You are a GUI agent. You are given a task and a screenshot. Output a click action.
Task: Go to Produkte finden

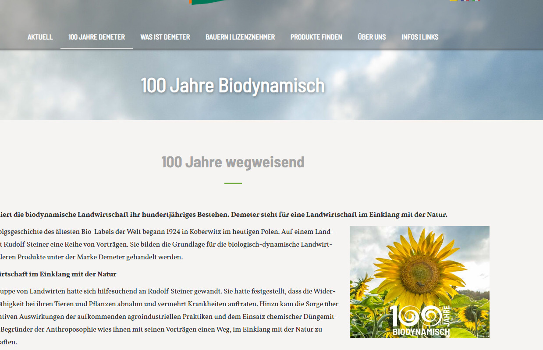(x=316, y=37)
